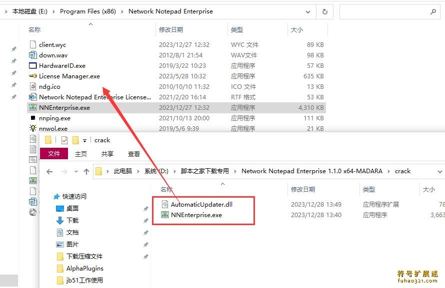Click the pin icon beside 桌面 in sidebar
Viewport: 445px width, 288px height.
(x=145, y=208)
